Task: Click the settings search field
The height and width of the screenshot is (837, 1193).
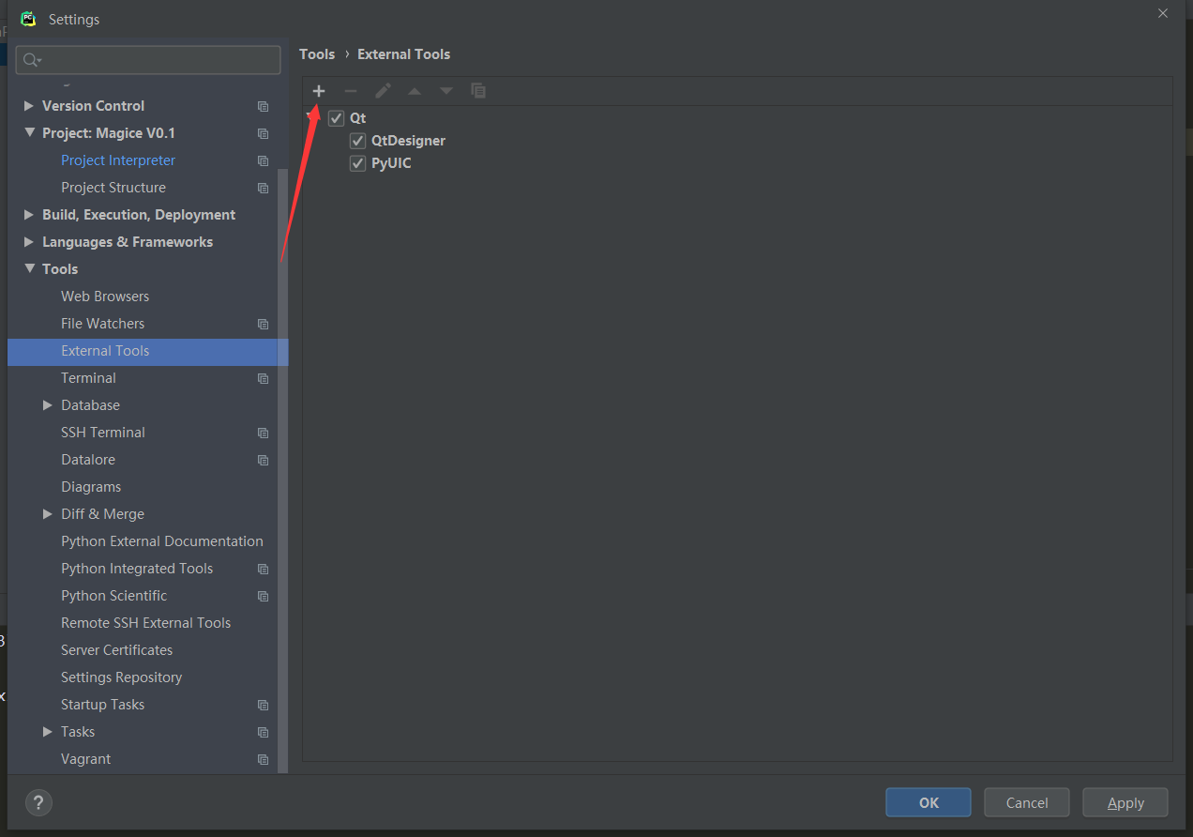Action: (148, 60)
